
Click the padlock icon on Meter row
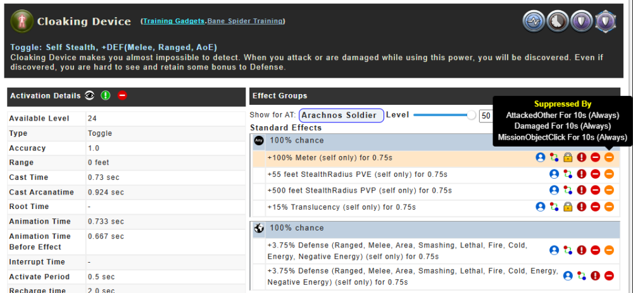[x=568, y=157]
